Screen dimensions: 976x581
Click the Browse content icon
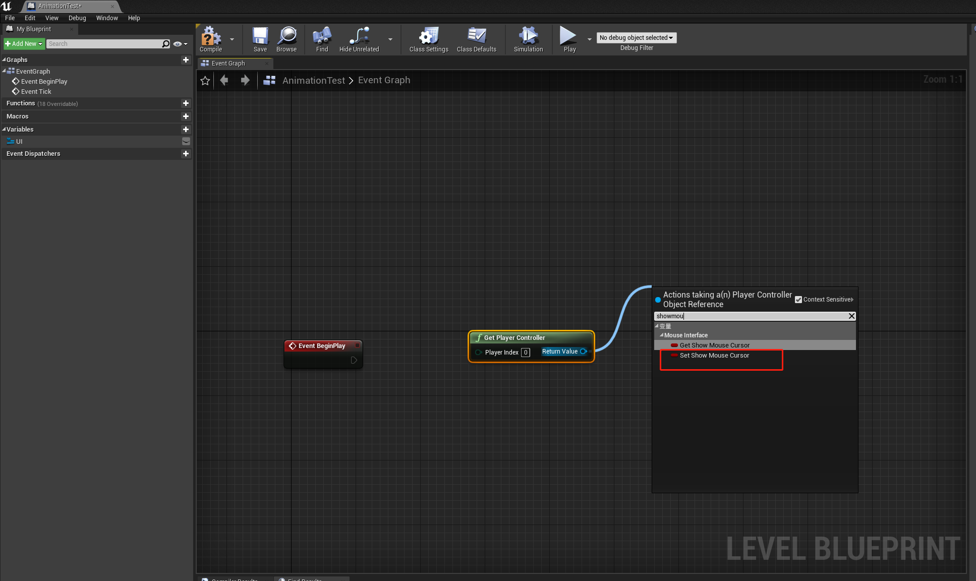pyautogui.click(x=285, y=39)
